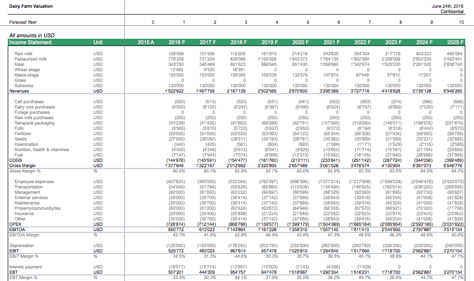Viewport: 474px width, 281px height.
Task: Click the Revenues total row label
Action: click(x=19, y=91)
